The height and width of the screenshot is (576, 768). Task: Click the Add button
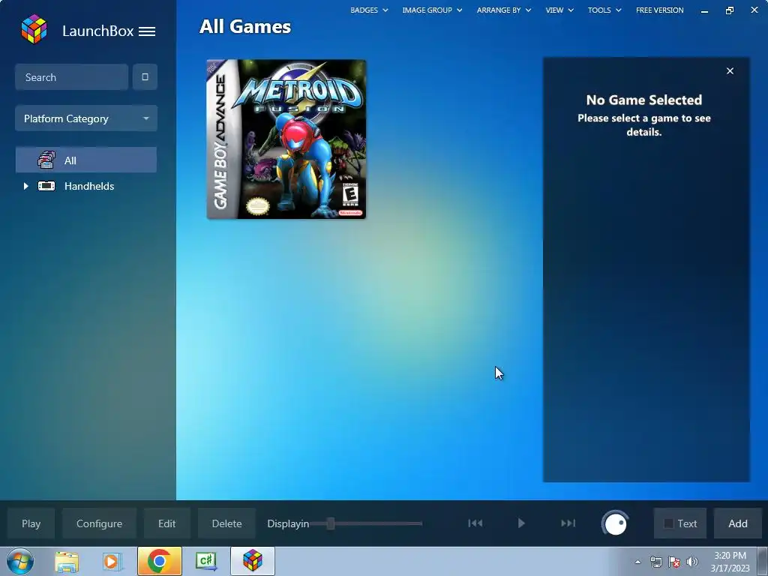[738, 523]
